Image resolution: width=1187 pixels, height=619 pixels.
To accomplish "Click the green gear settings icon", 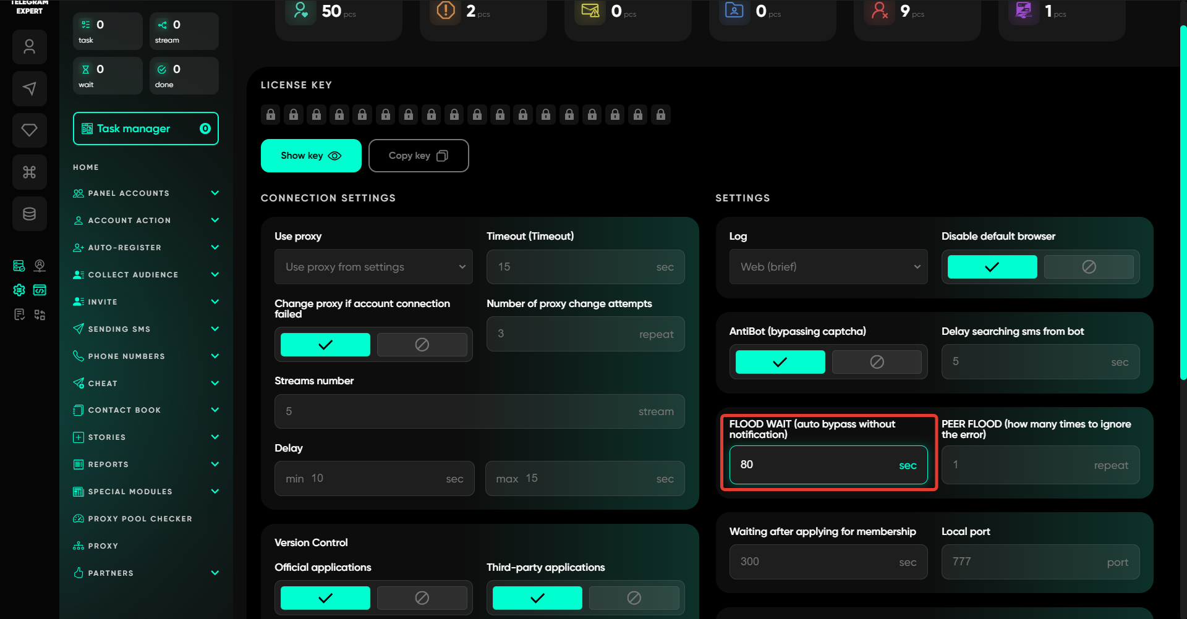I will [19, 290].
